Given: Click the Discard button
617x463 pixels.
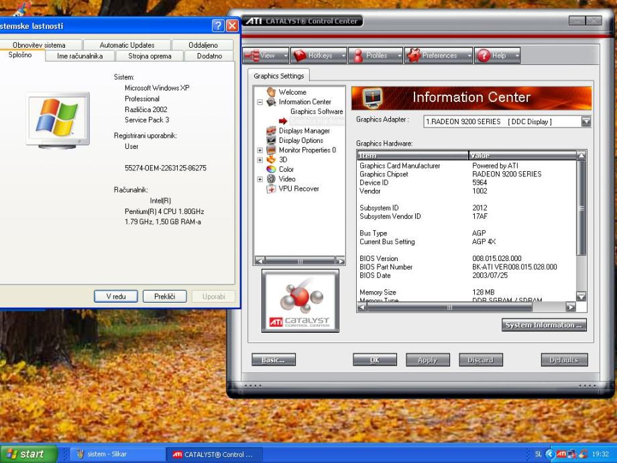Looking at the screenshot, I should (x=481, y=360).
